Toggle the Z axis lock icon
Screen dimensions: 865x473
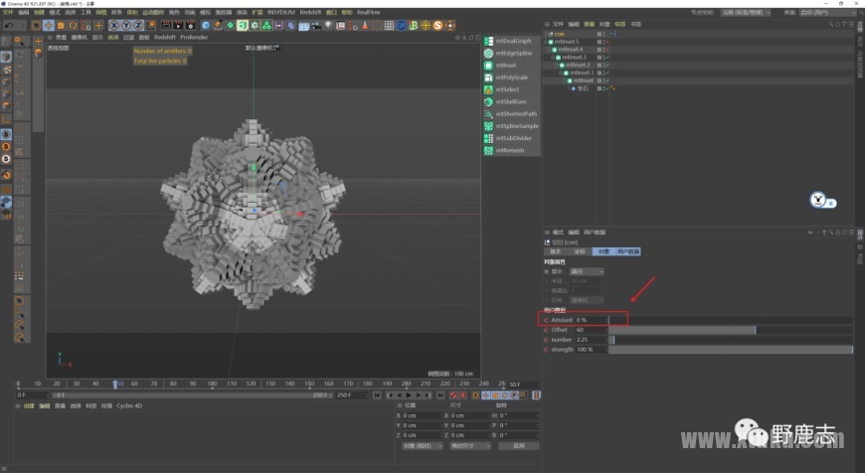tap(138, 26)
